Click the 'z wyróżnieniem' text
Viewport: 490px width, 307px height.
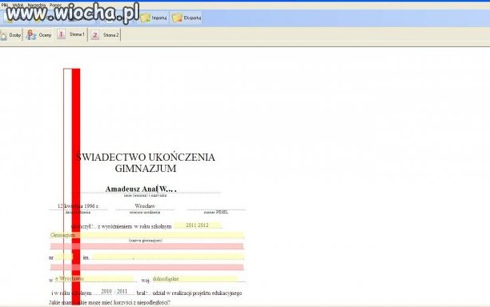(115, 226)
